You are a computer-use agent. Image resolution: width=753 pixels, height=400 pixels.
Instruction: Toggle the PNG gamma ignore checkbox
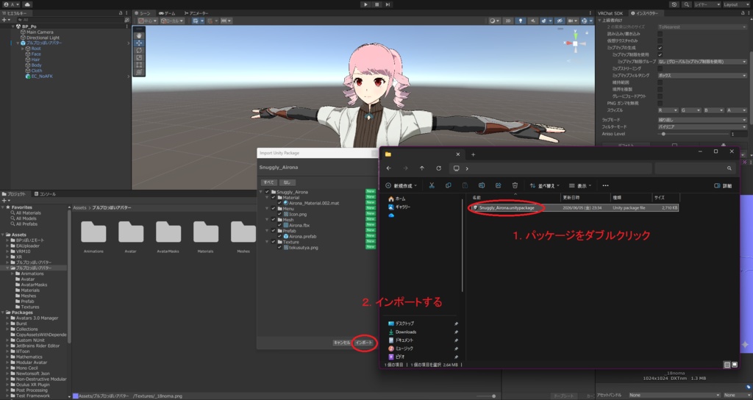tap(660, 103)
